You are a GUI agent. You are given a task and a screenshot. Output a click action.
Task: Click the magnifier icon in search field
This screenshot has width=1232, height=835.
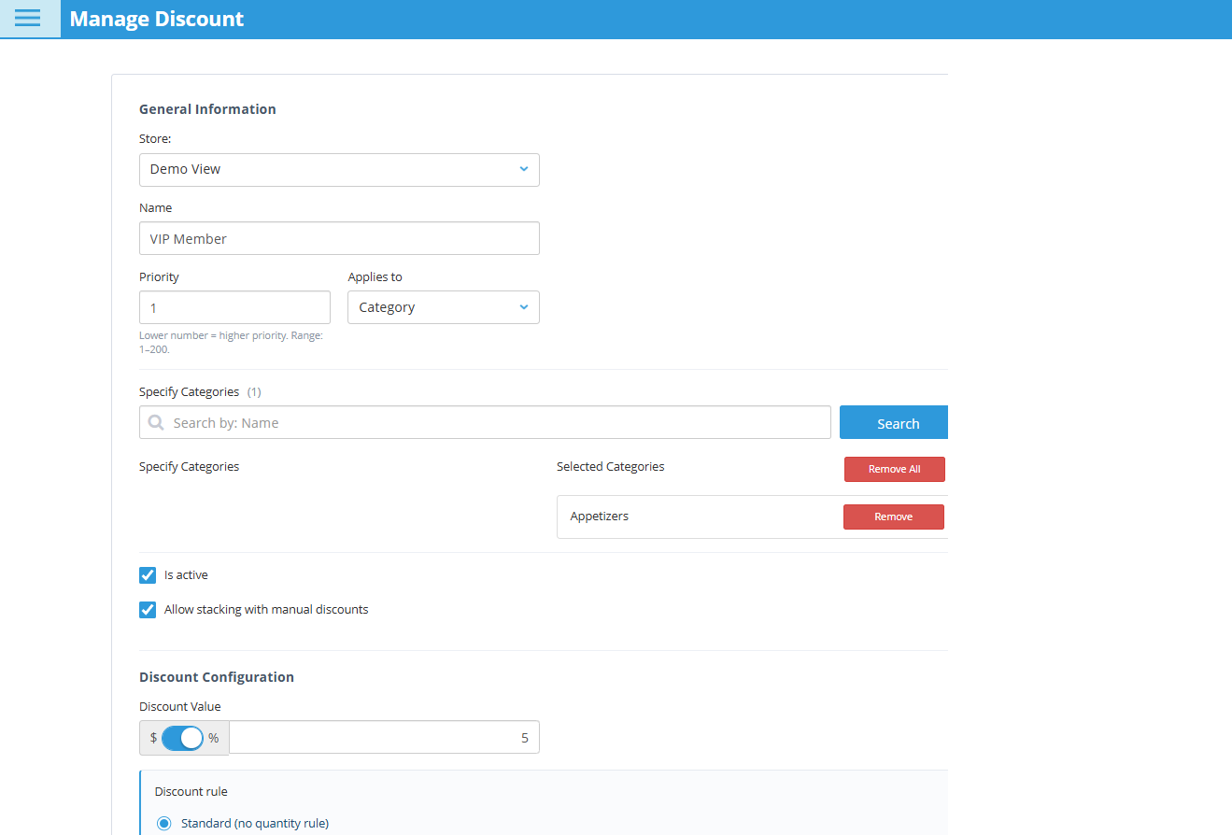(x=156, y=423)
